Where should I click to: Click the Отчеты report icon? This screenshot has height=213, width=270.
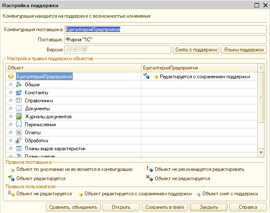coord(19,133)
